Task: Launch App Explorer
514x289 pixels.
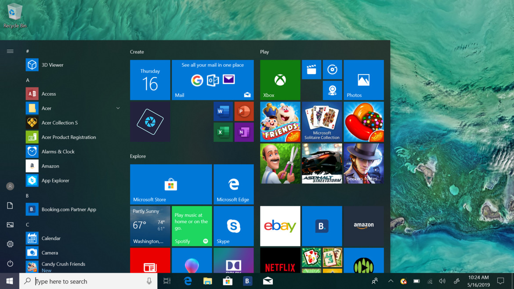Action: (73, 180)
